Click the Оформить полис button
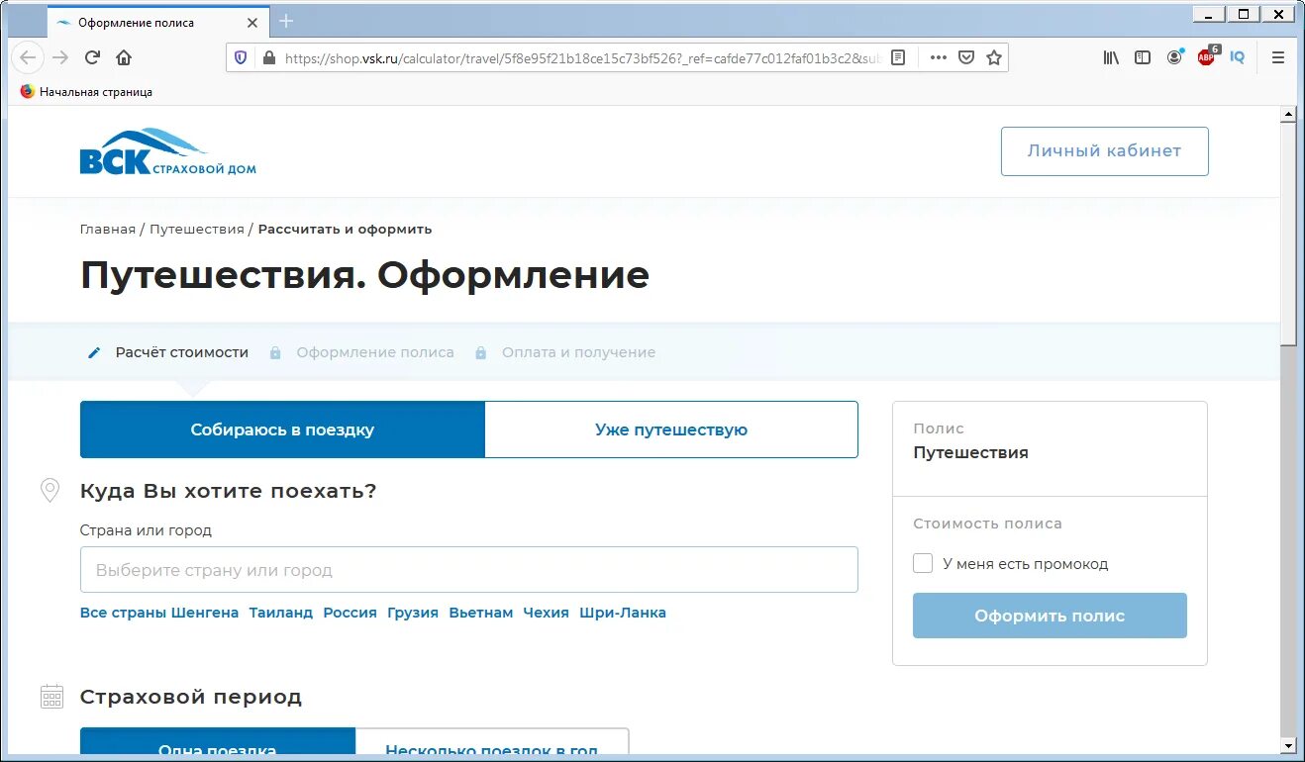The image size is (1305, 762). (x=1050, y=616)
